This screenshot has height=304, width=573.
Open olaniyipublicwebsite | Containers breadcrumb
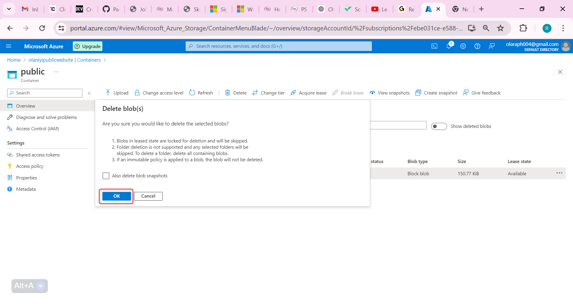pos(65,60)
